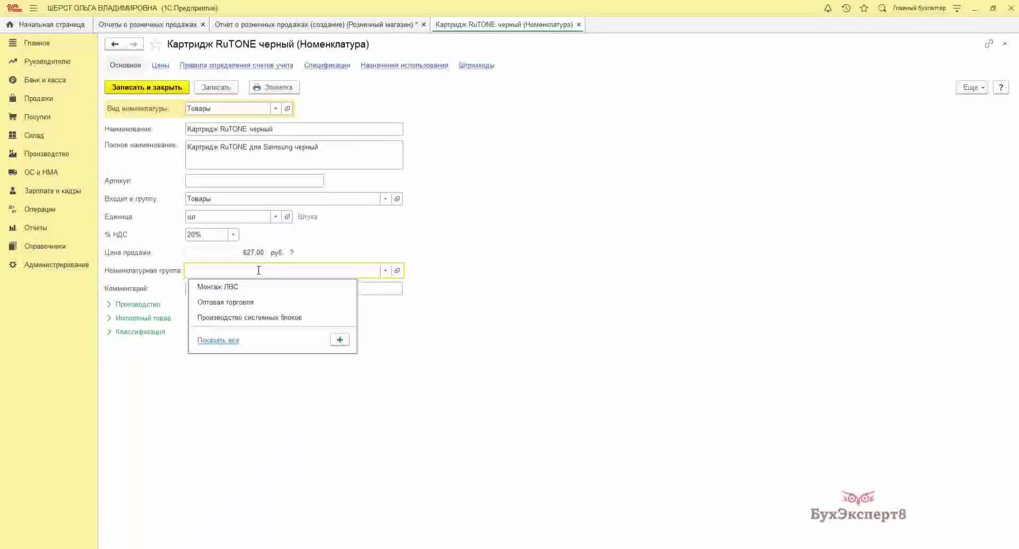Expand the Входит в группу dropdown arrow
Screen dimensions: 1019x549
point(385,199)
